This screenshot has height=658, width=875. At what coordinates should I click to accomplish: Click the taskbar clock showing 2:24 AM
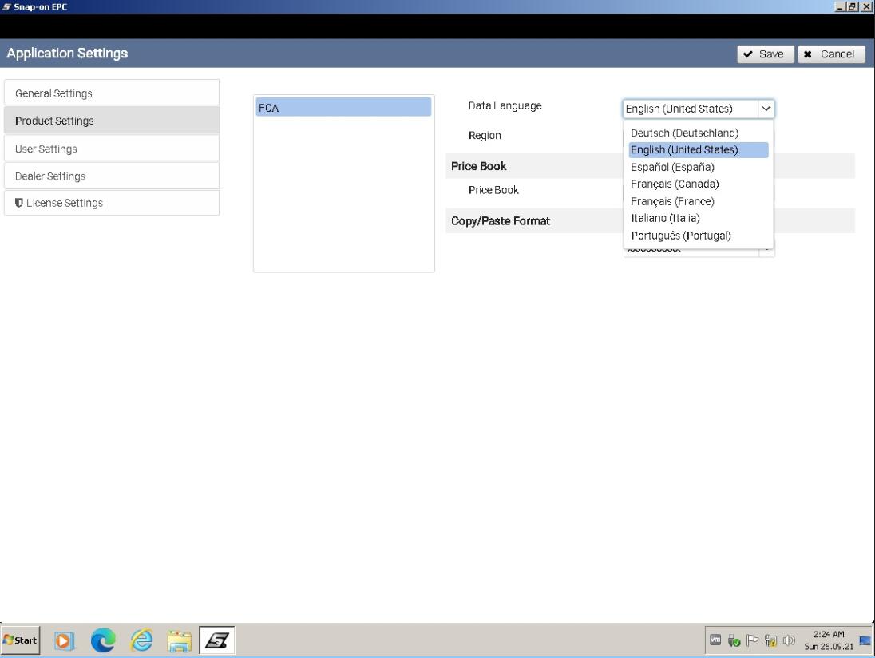829,640
